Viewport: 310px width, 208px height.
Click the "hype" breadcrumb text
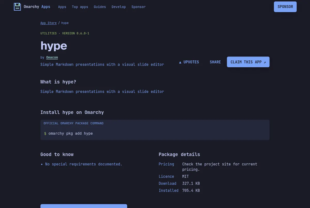click(x=65, y=23)
